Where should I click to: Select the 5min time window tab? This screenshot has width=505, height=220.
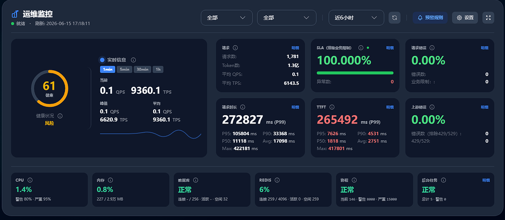point(124,69)
